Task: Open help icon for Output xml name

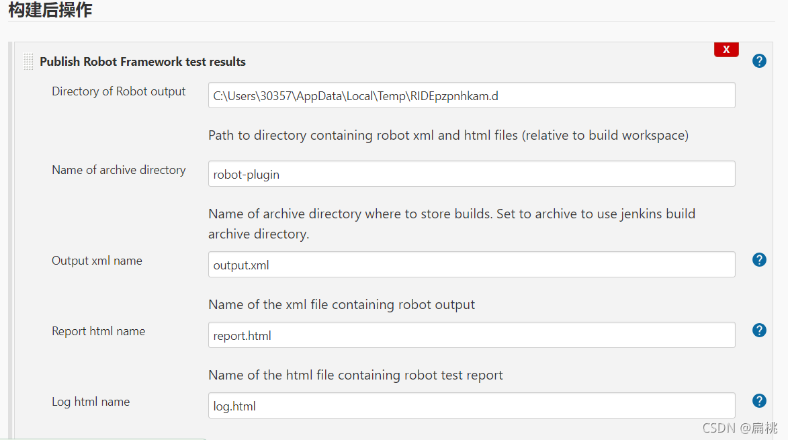Action: (759, 260)
